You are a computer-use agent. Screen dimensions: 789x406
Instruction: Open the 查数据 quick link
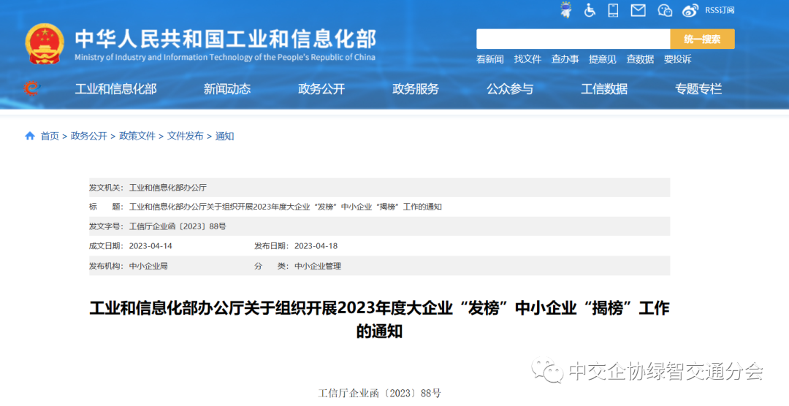[640, 59]
